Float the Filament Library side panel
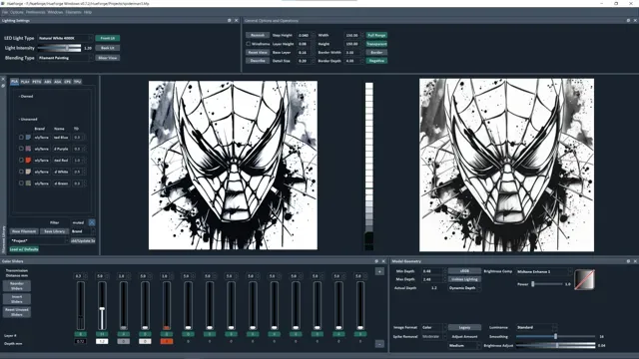Viewport: 639px width, 359px height. [3, 86]
